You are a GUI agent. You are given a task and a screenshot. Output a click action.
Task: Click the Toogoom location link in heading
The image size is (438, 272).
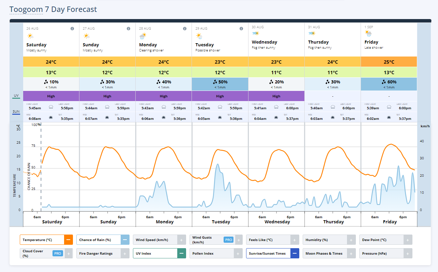click(x=26, y=9)
